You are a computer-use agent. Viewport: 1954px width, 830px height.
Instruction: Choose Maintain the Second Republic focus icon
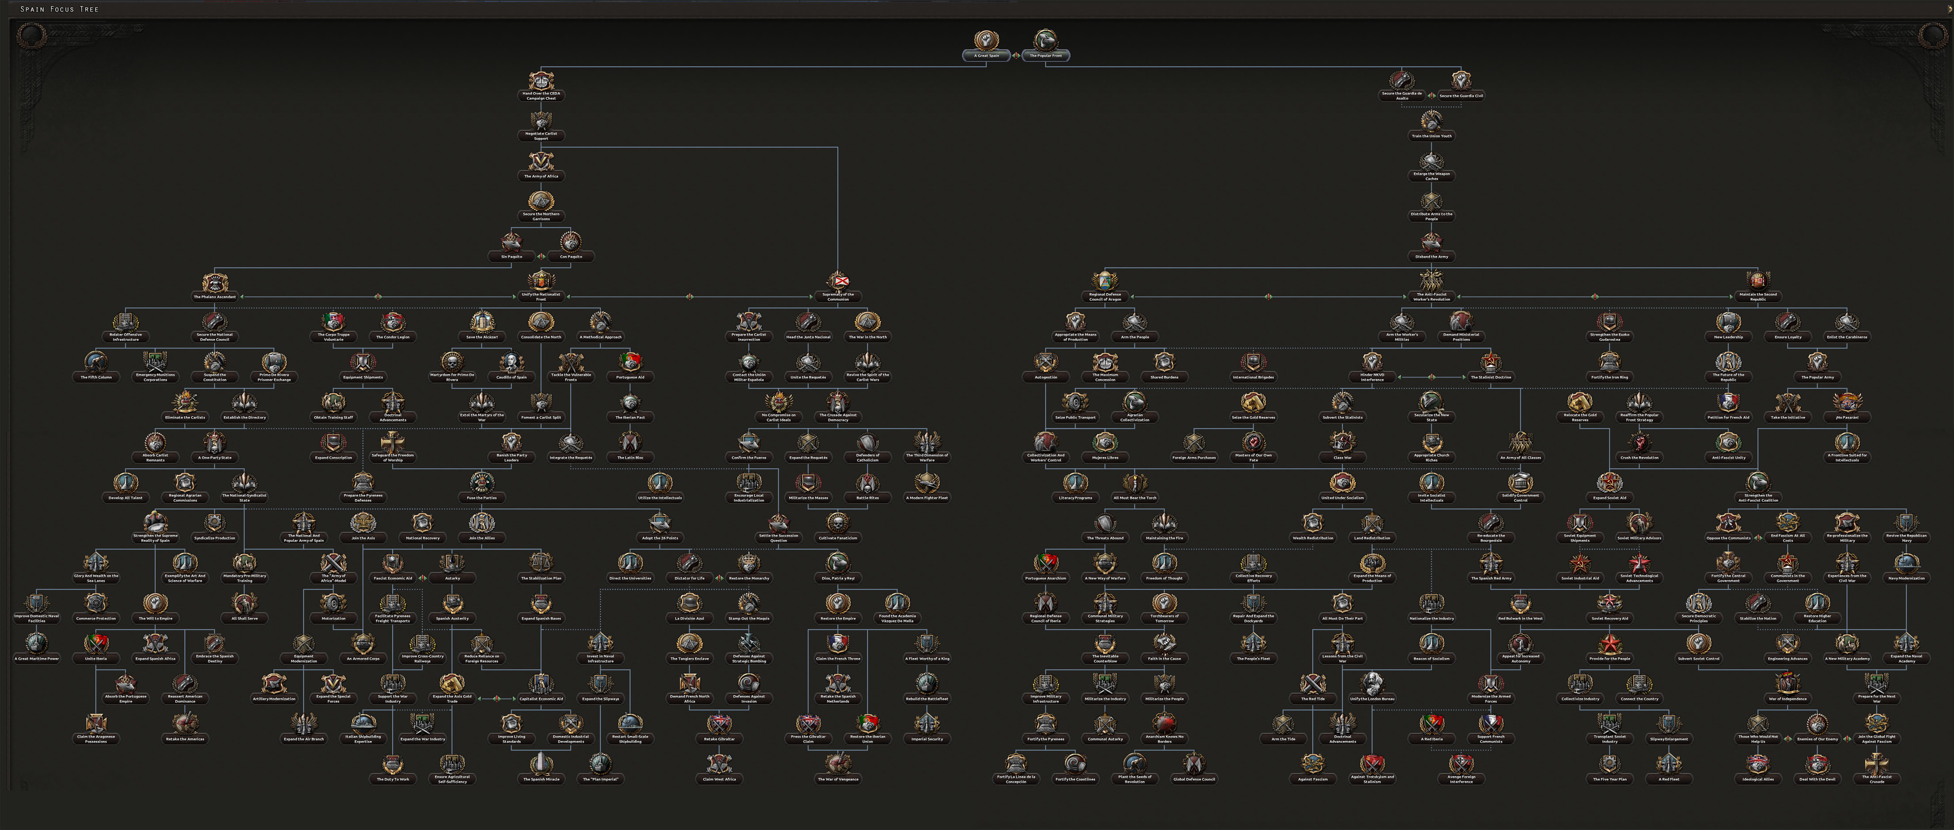pos(1757,280)
